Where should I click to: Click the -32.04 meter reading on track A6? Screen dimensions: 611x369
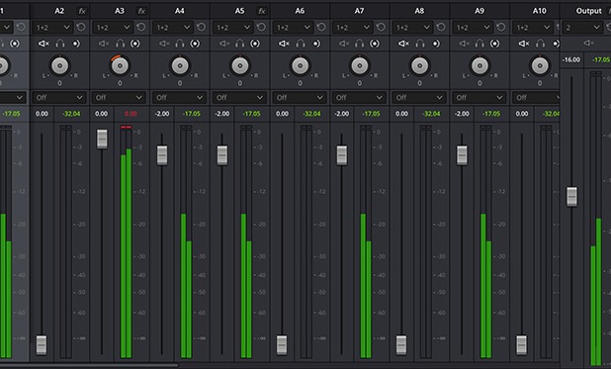tap(311, 114)
